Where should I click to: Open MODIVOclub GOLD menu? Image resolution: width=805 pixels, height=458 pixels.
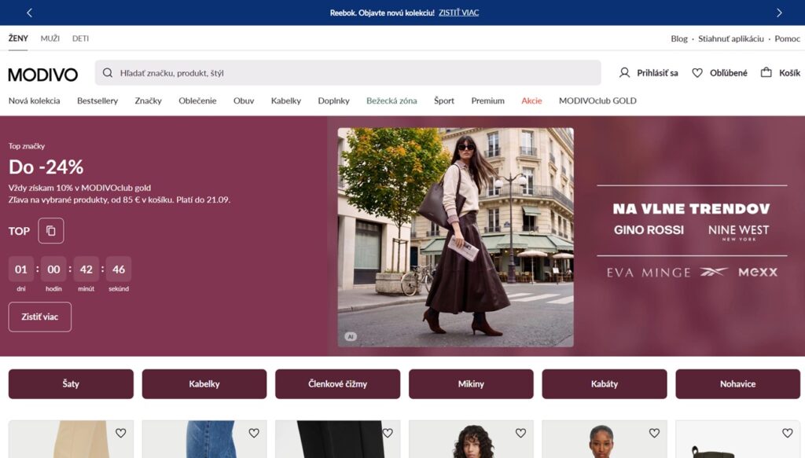click(597, 101)
